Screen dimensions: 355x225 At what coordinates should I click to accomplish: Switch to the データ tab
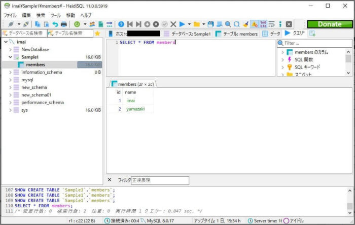(271, 34)
